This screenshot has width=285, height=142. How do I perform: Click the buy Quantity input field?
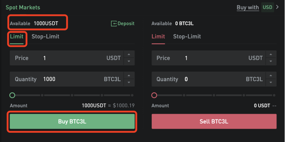tap(67, 79)
